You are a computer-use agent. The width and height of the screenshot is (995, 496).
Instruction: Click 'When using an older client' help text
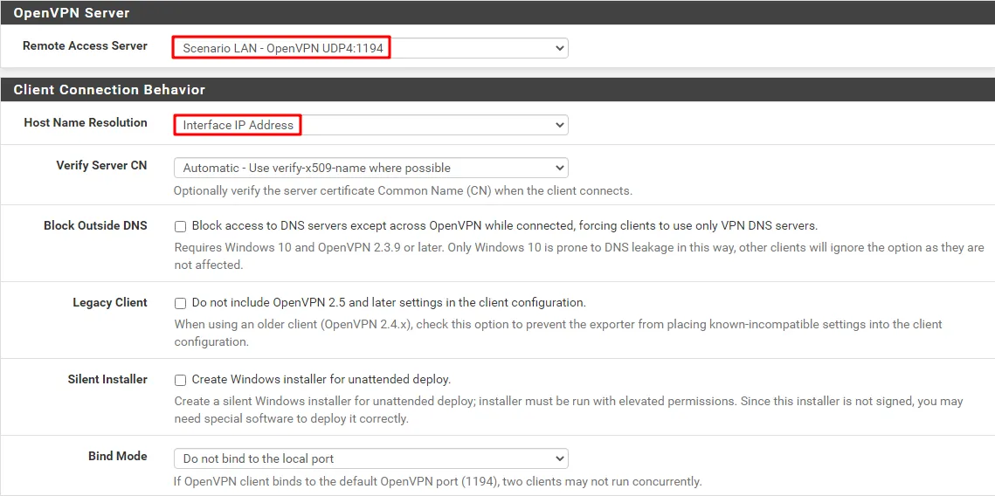click(x=558, y=333)
